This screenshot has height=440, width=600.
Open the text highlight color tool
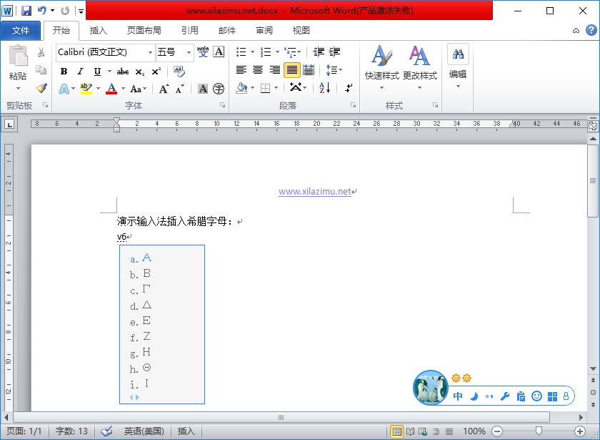click(x=85, y=88)
